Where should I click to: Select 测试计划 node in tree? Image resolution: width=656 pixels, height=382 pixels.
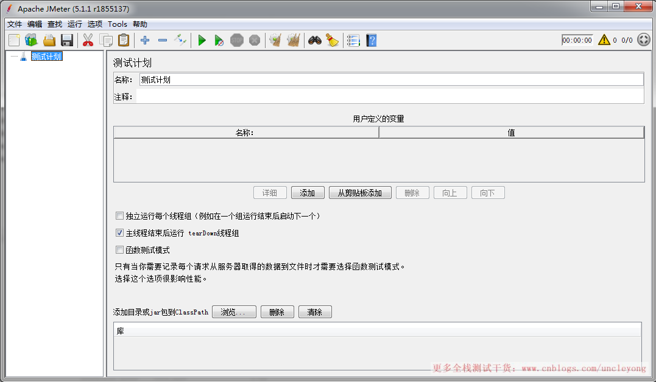(46, 57)
